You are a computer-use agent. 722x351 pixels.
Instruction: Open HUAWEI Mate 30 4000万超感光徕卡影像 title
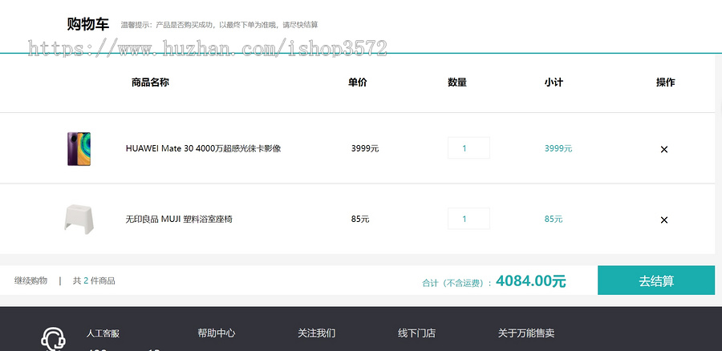tap(203, 148)
